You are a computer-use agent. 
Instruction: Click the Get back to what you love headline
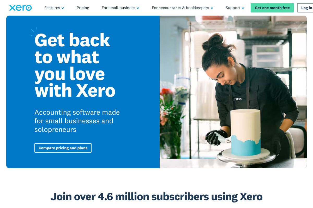coord(75,65)
